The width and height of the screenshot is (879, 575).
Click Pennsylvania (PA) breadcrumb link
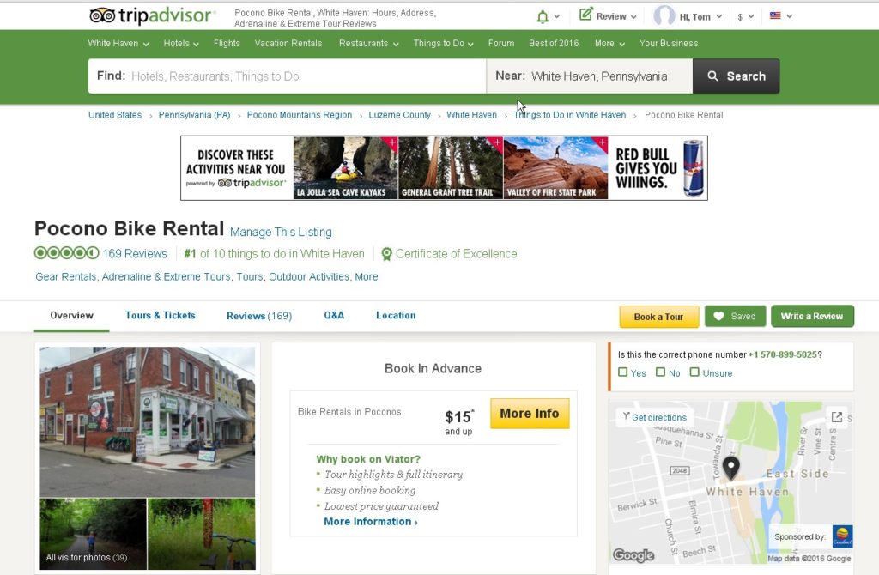(x=195, y=115)
